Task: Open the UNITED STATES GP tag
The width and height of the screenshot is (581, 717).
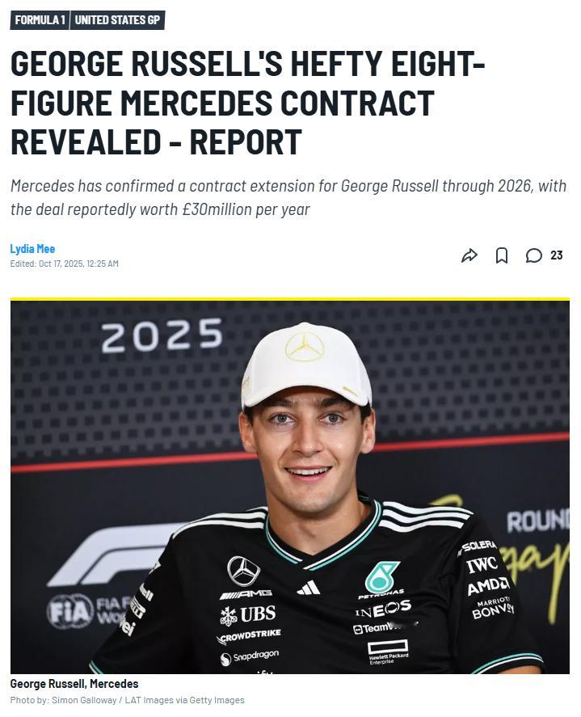Action: [x=117, y=20]
